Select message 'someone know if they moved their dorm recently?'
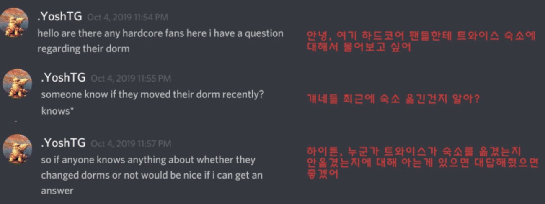Screen dimensions: 545x204 coord(152,94)
